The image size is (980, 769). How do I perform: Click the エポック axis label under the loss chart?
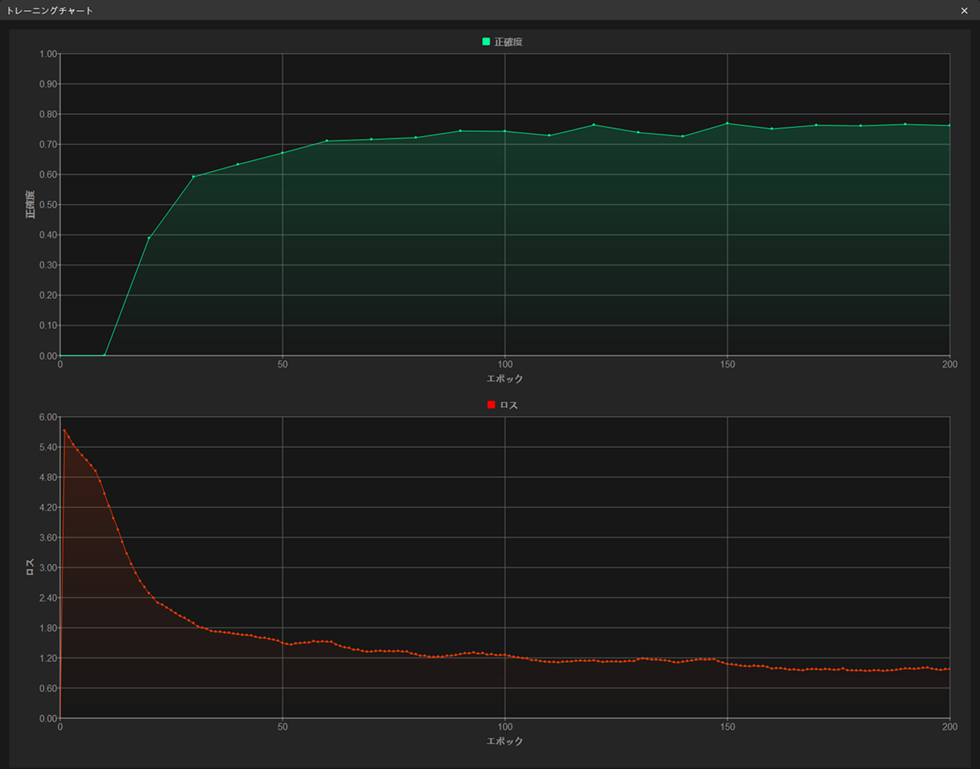click(x=504, y=741)
